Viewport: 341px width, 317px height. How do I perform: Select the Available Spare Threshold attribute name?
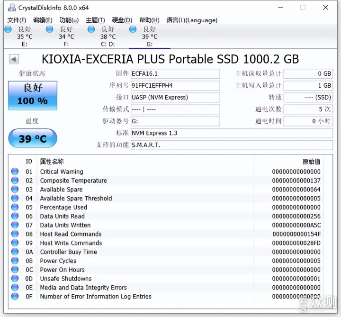tap(76, 199)
